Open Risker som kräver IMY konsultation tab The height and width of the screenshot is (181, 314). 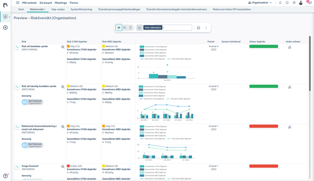232,9
